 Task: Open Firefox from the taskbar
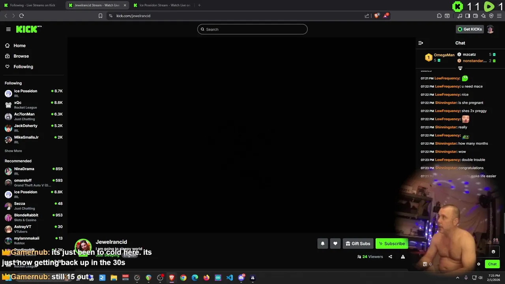click(x=206, y=278)
